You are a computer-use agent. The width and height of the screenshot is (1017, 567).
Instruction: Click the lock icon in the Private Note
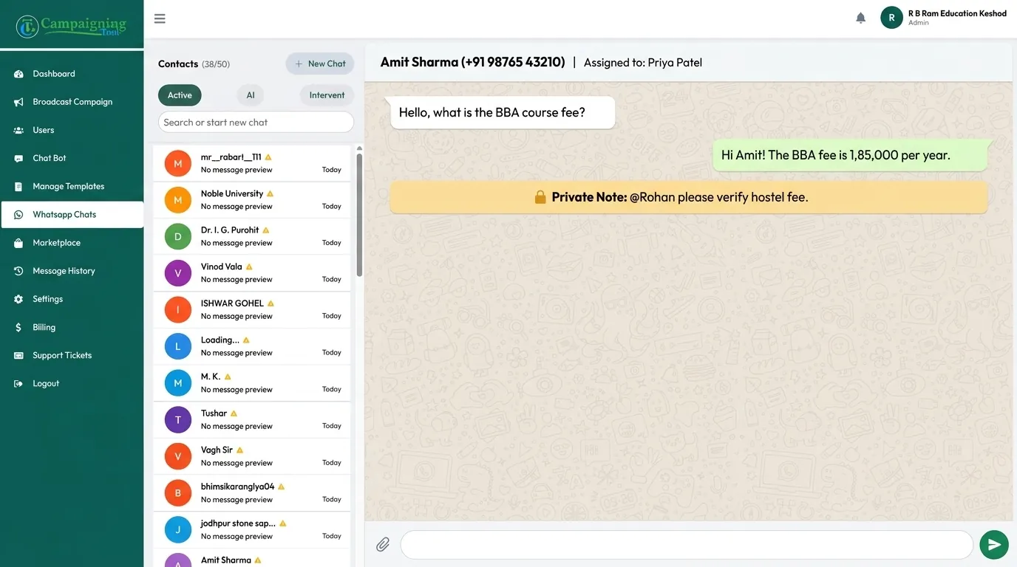[540, 197]
